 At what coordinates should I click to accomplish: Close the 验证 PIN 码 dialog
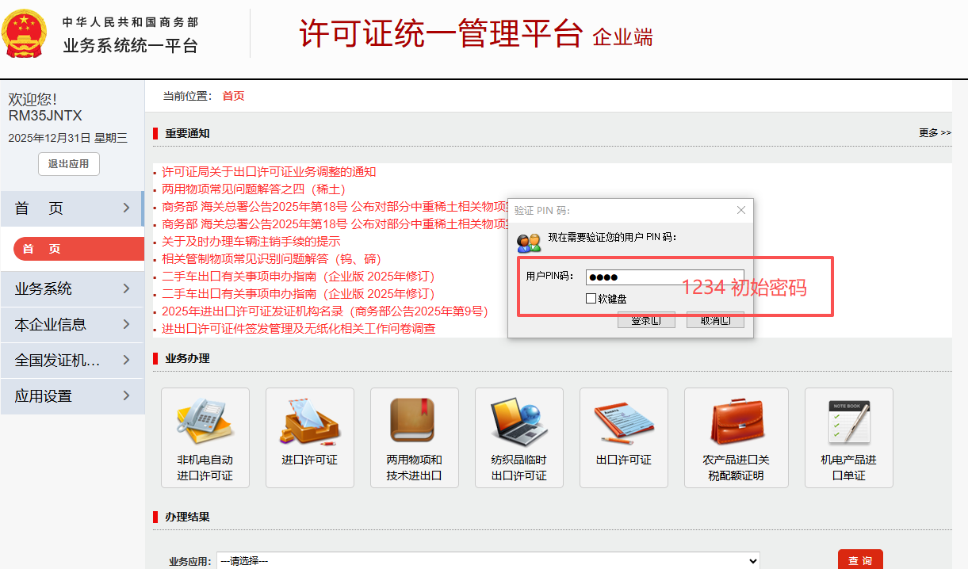click(741, 210)
